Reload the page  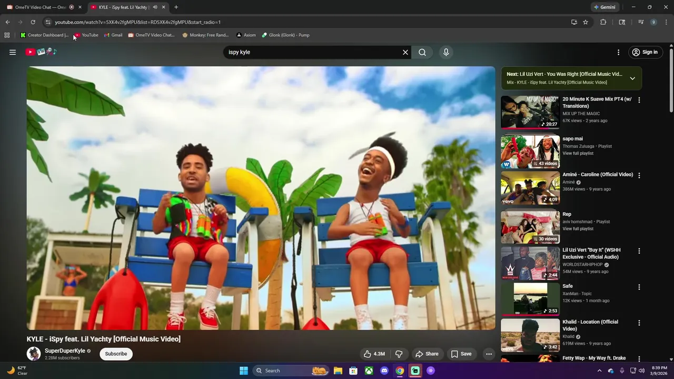click(33, 22)
